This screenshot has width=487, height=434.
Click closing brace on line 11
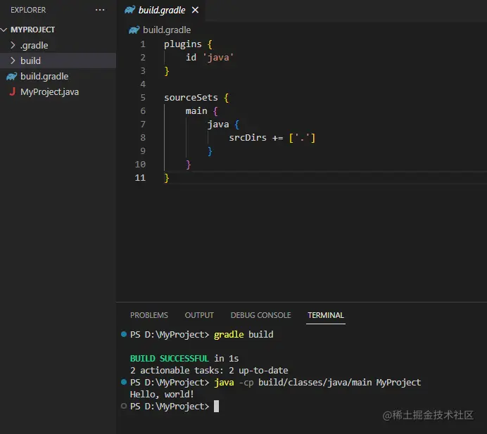coord(167,178)
